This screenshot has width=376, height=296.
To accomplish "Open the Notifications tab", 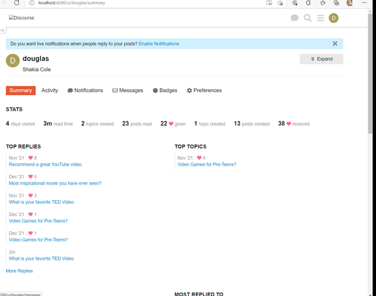I will click(85, 91).
